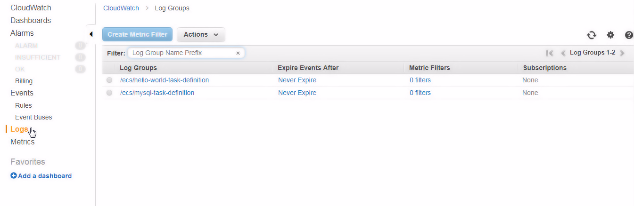Viewport: 634px width, 206px height.
Task: Click the Log Group Name Prefix filter field
Action: [x=186, y=53]
